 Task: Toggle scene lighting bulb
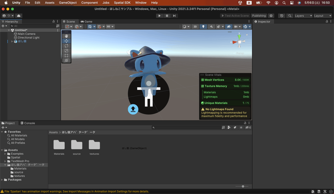click(x=203, y=27)
